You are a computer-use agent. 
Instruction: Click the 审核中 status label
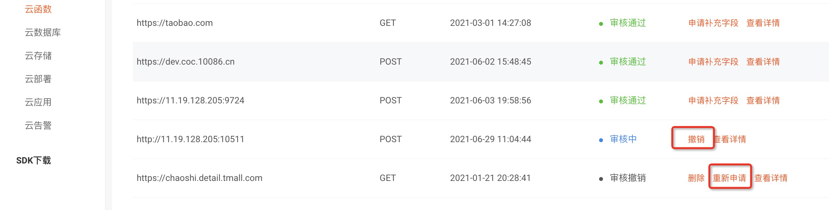623,139
